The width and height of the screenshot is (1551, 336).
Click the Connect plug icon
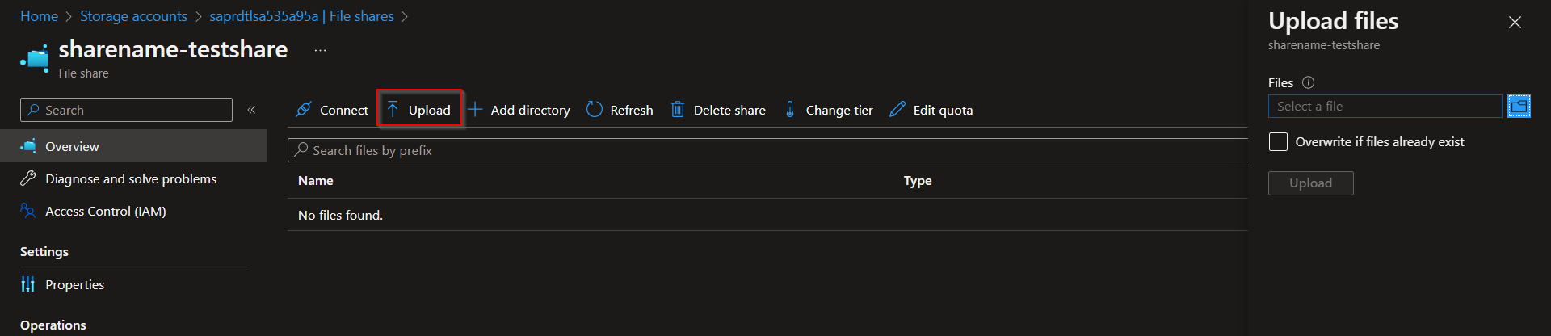pos(304,110)
